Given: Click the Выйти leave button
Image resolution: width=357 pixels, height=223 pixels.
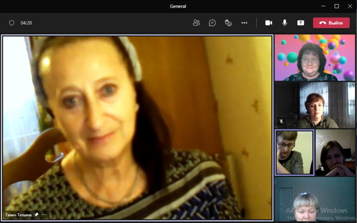Looking at the screenshot, I should pos(331,23).
